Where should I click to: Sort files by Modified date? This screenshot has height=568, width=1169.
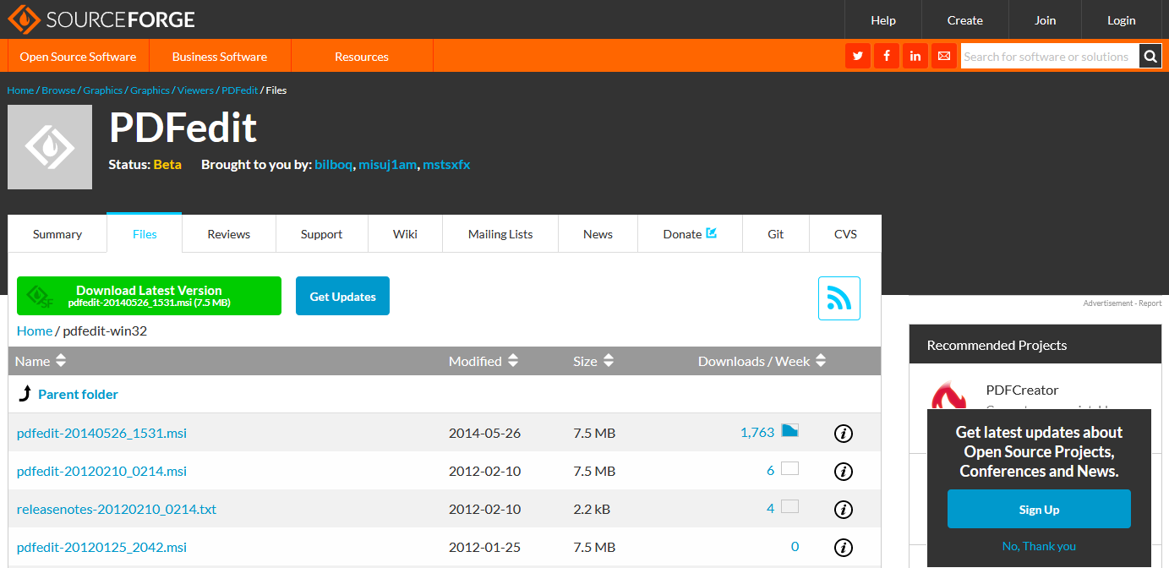pyautogui.click(x=483, y=361)
